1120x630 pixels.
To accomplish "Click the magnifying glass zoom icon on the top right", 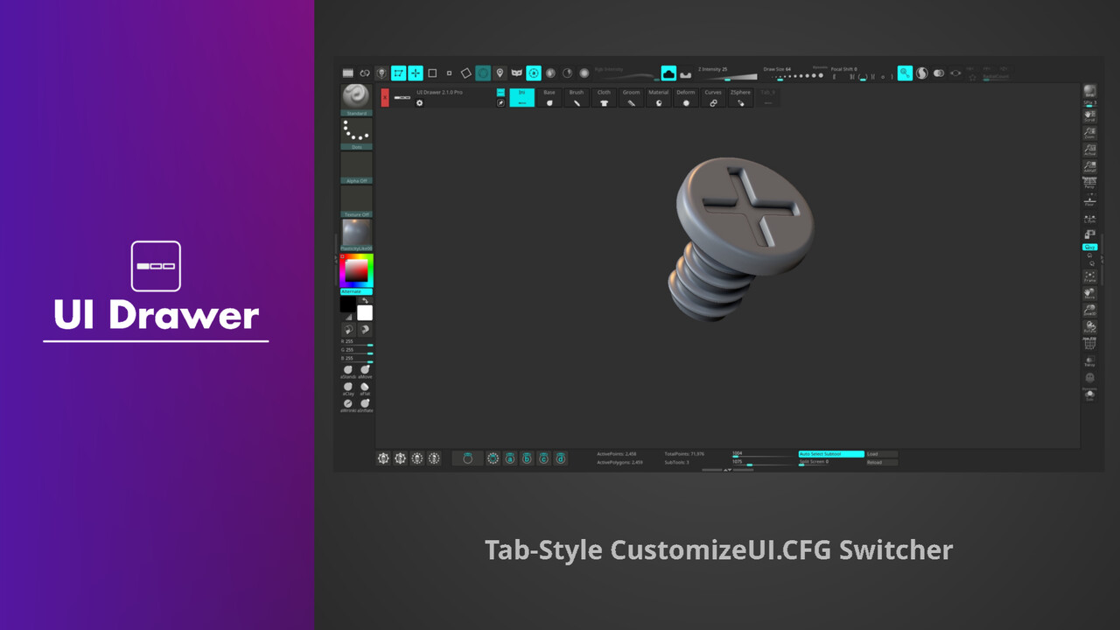I will point(906,73).
